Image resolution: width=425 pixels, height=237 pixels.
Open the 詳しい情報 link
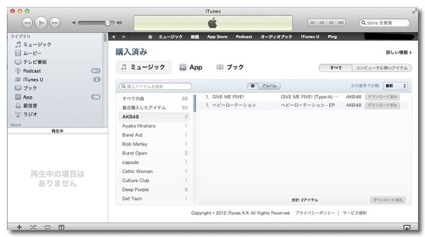pyautogui.click(x=399, y=52)
